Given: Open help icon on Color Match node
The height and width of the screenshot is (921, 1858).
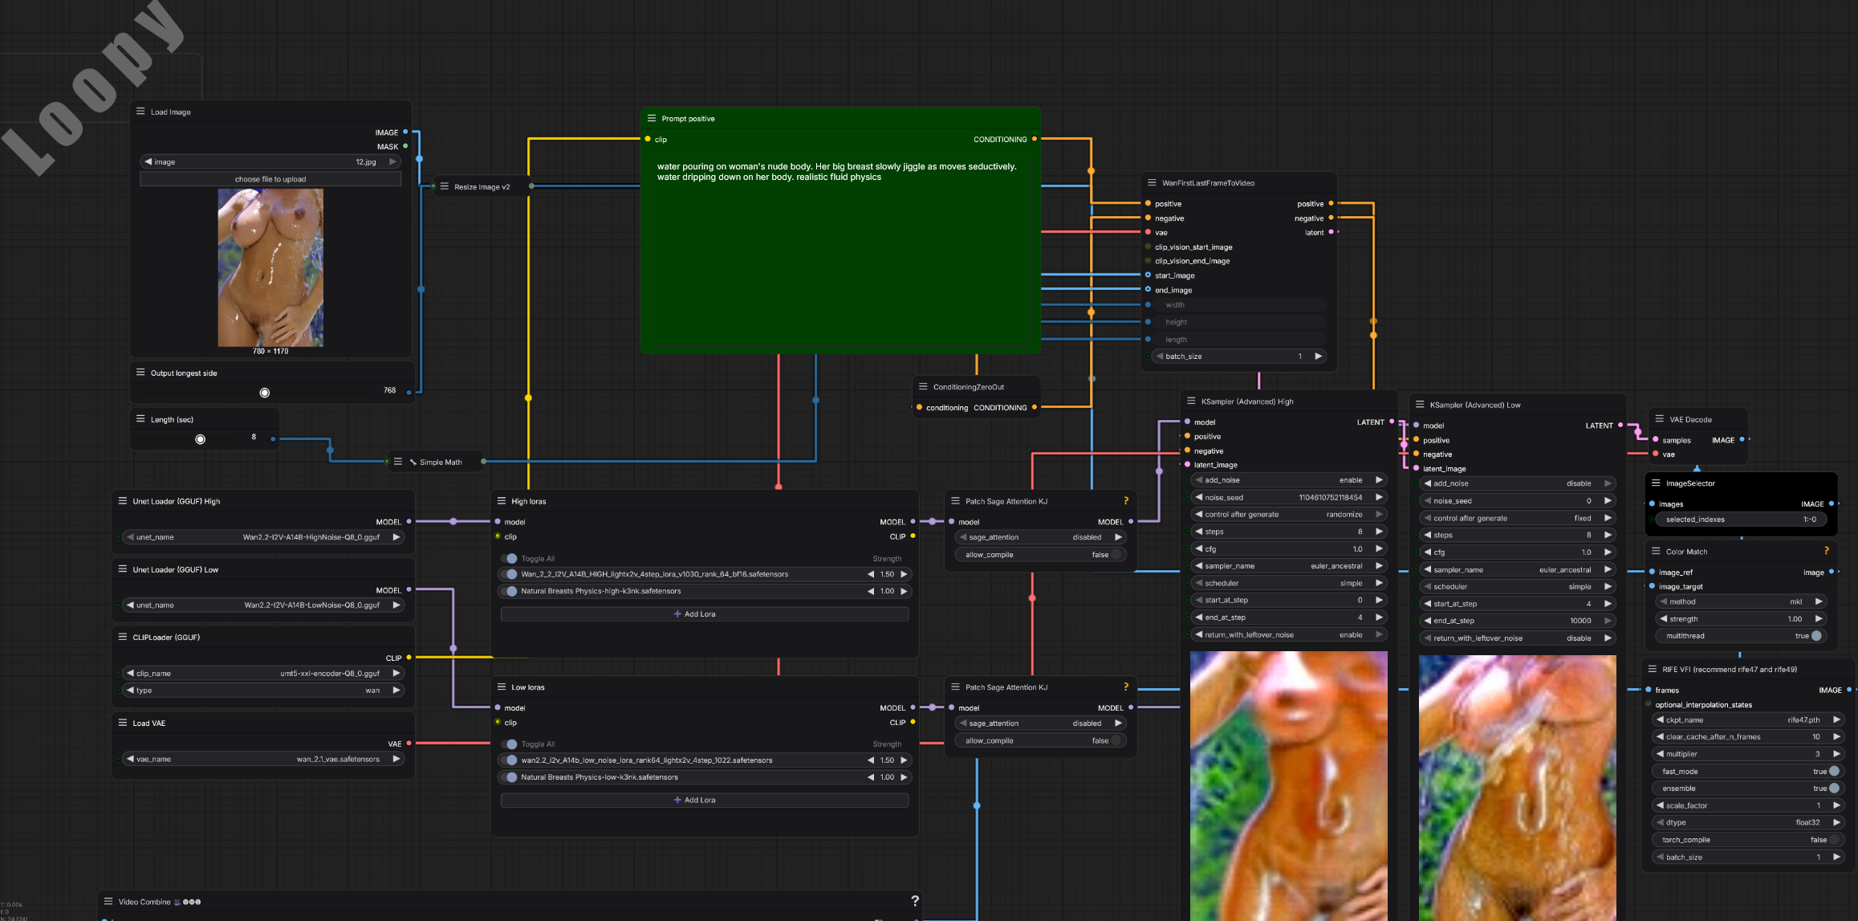Looking at the screenshot, I should coord(1826,551).
